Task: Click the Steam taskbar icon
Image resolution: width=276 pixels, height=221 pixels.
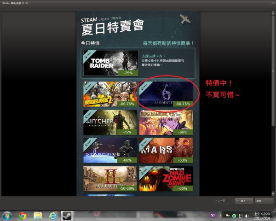Action: pyautogui.click(x=67, y=216)
